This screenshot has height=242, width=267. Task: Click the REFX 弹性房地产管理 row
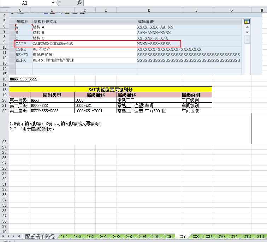(129, 60)
